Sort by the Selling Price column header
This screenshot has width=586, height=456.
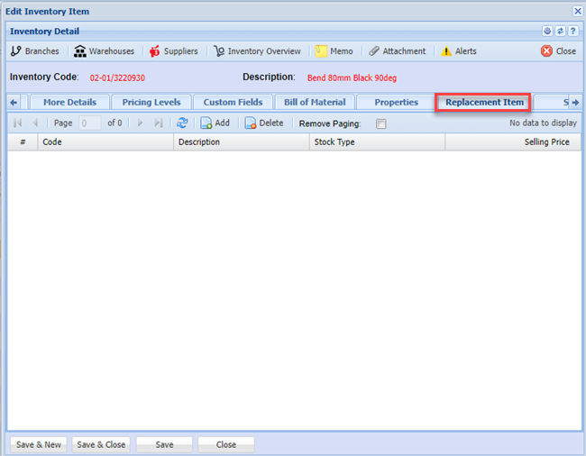[546, 142]
